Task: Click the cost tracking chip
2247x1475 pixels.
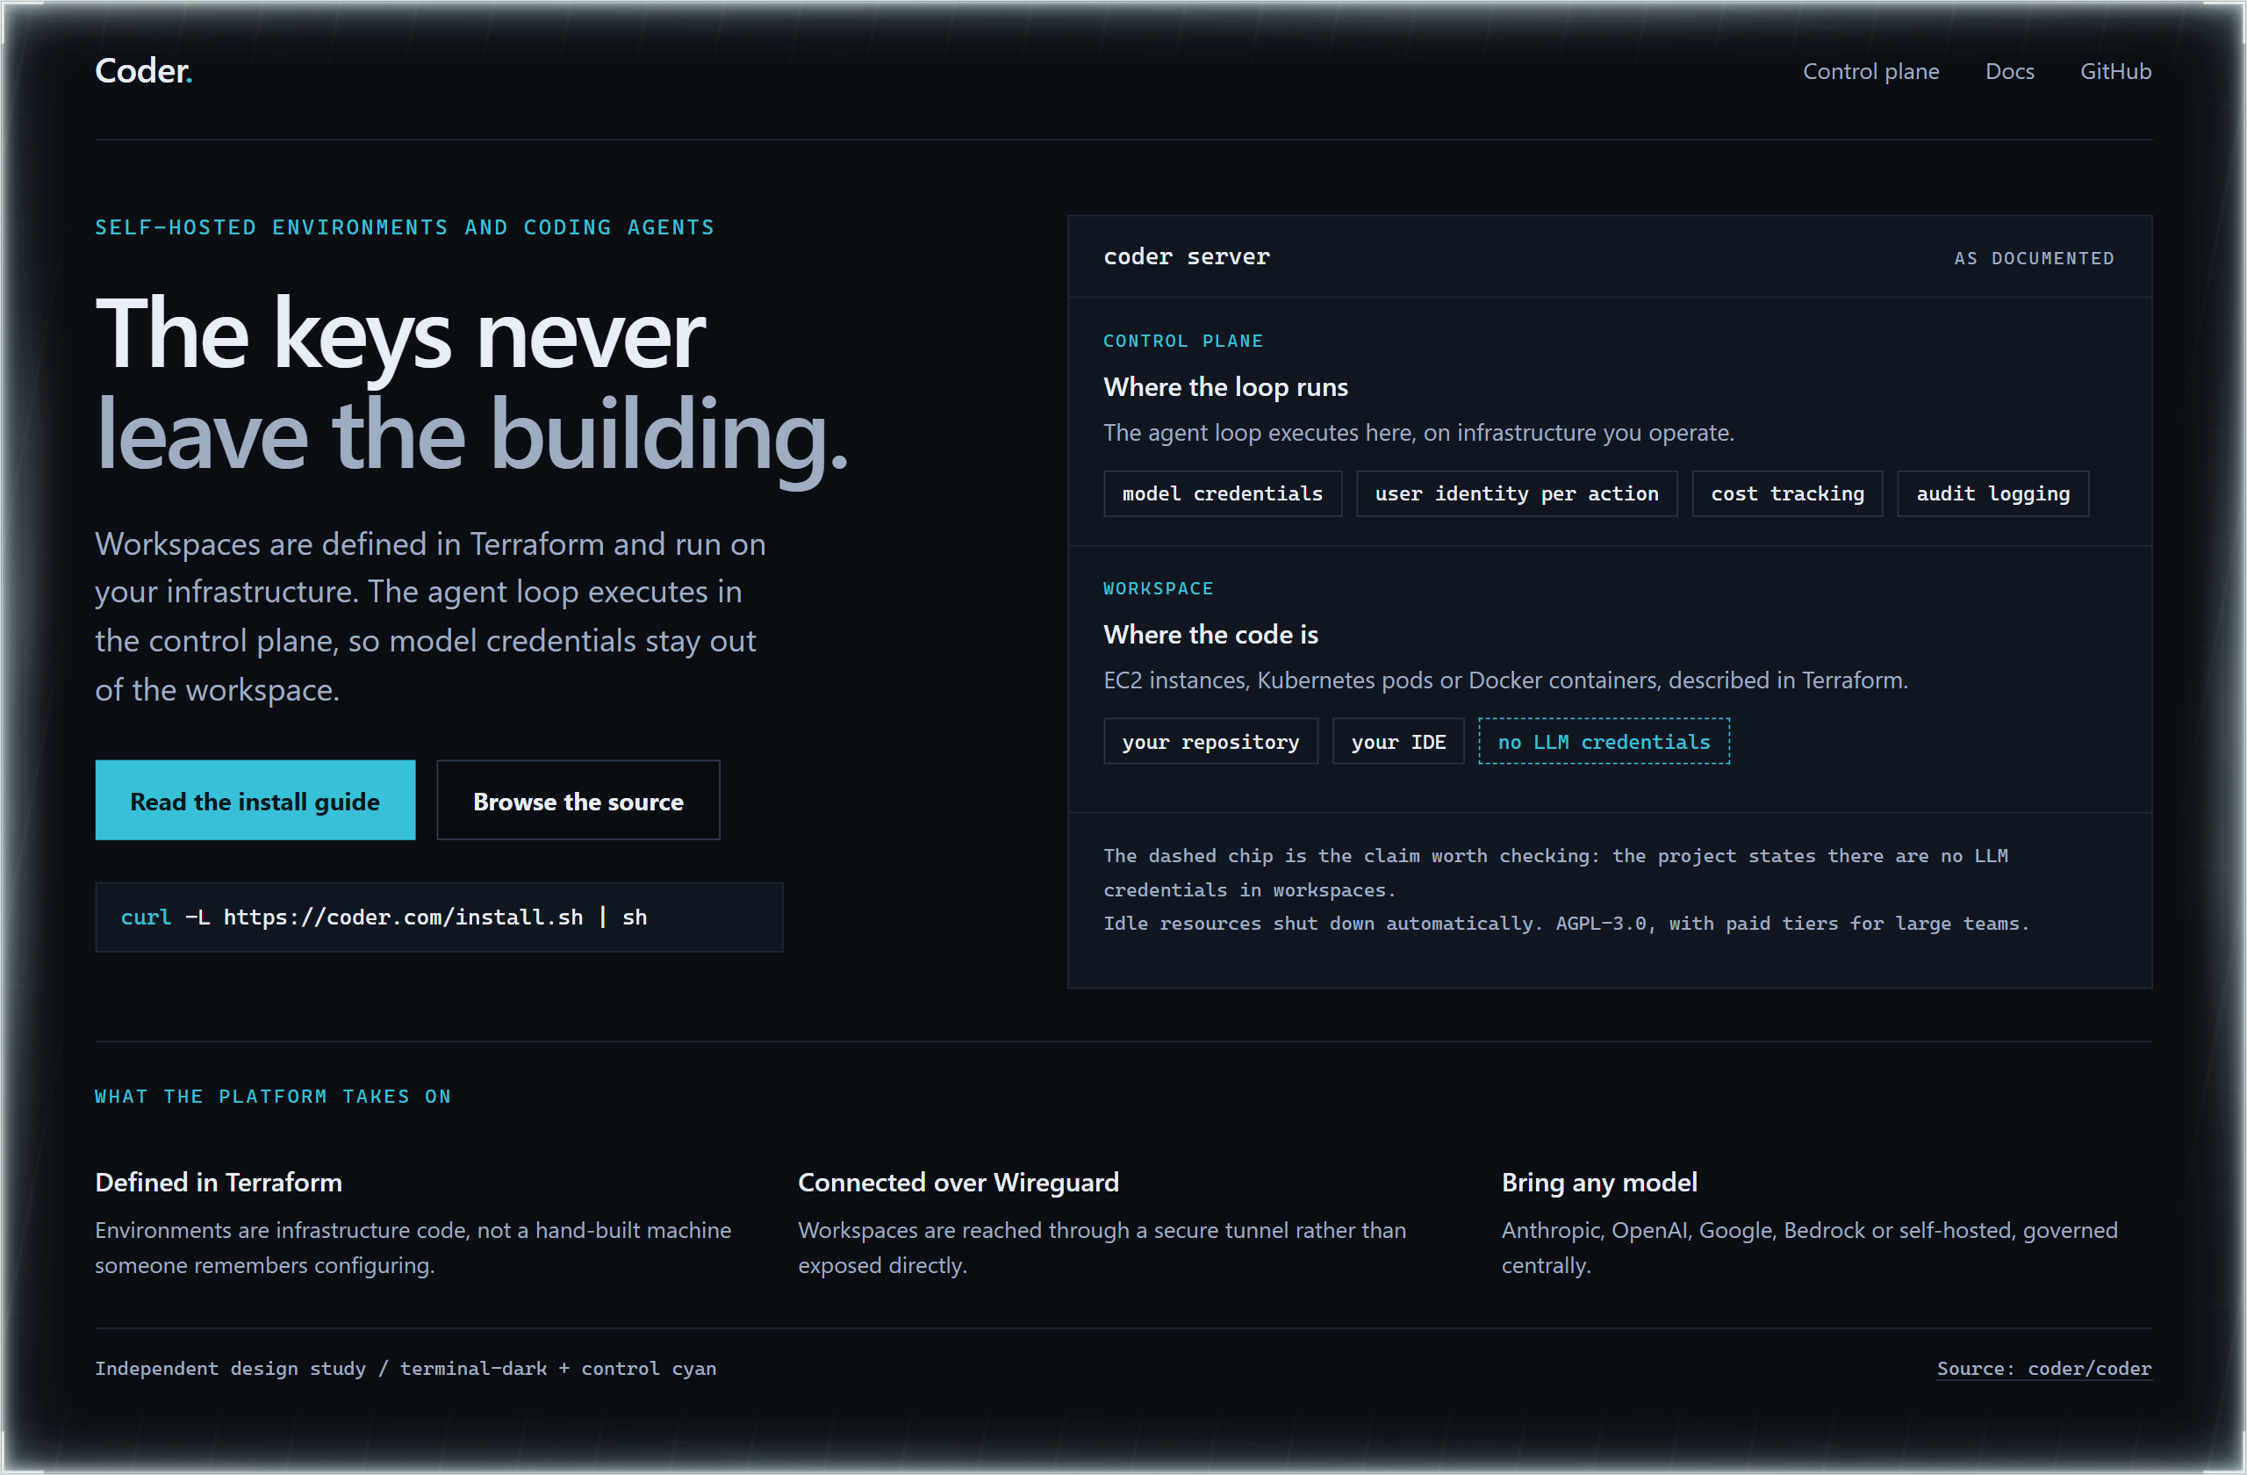Action: pos(1787,494)
